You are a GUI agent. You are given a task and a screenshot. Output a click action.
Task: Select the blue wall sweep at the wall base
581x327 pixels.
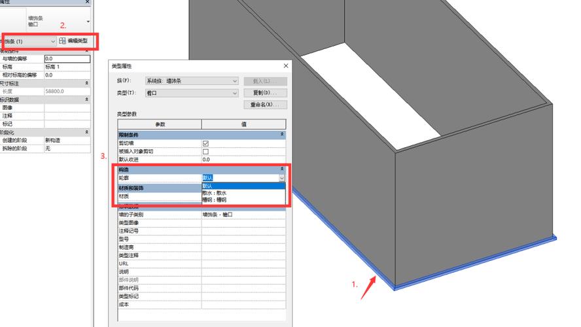point(475,264)
